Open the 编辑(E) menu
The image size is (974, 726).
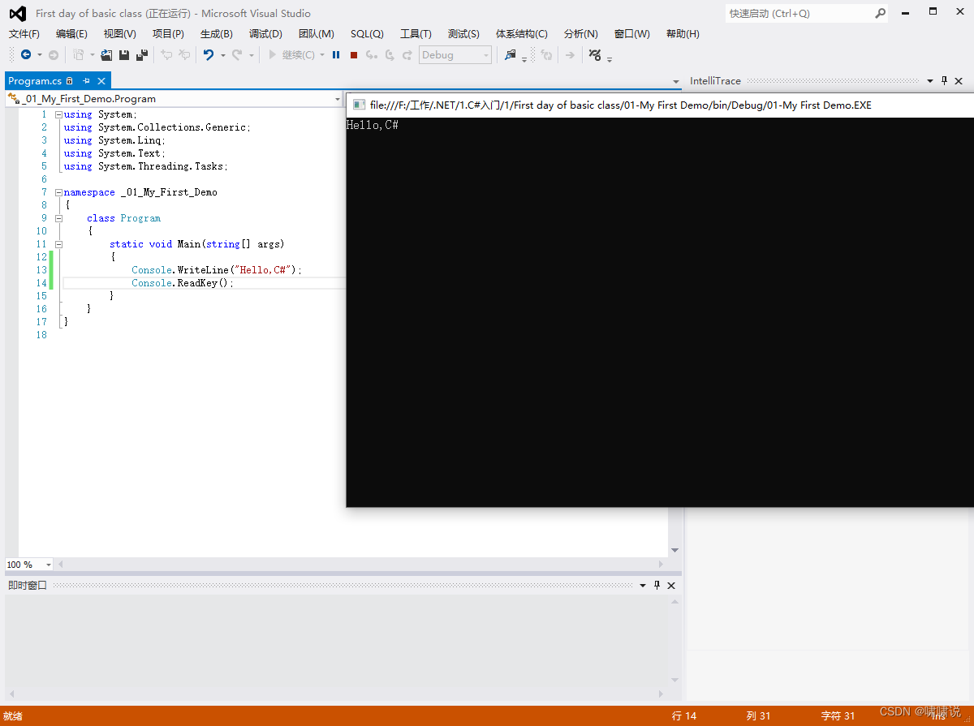(71, 34)
